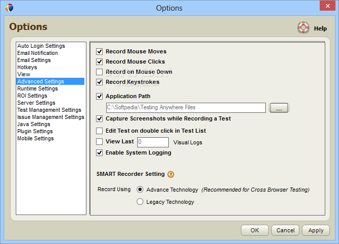This screenshot has height=244, width=339.
Task: Open Plugin Settings
Action: tap(35, 131)
